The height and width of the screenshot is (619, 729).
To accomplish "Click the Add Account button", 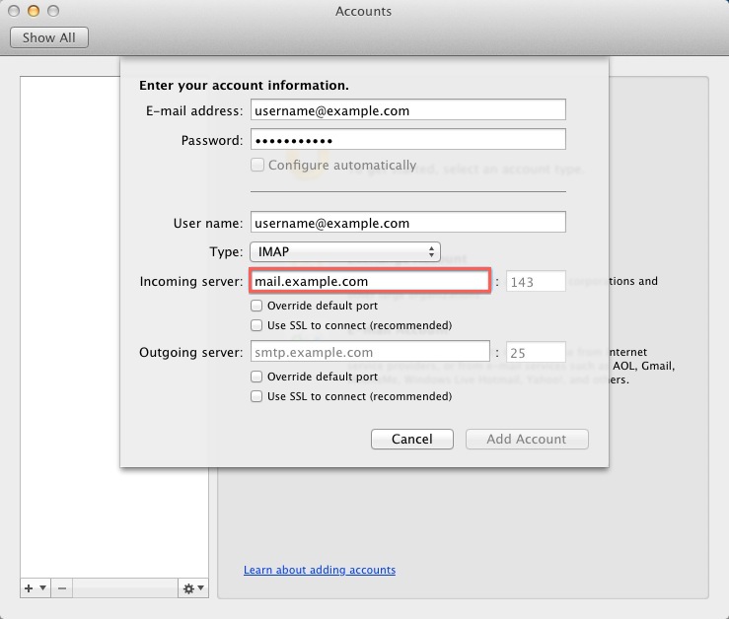I will (x=527, y=440).
